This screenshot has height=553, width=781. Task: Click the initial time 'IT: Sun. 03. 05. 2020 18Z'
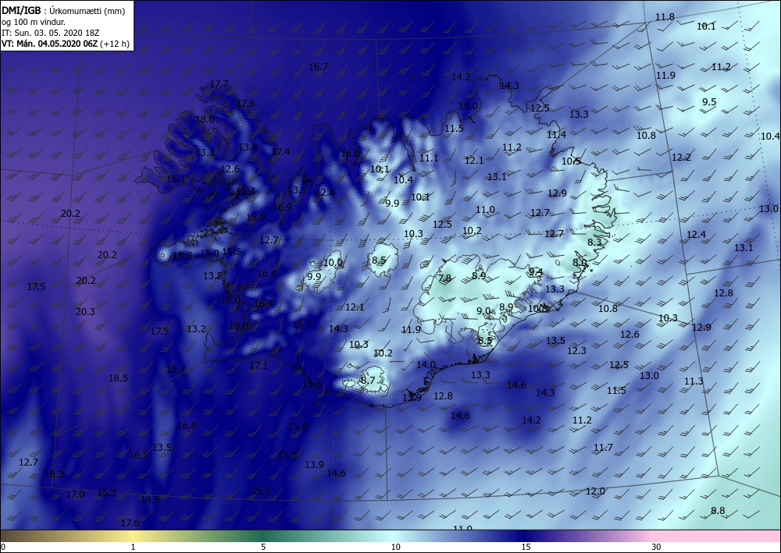51,33
